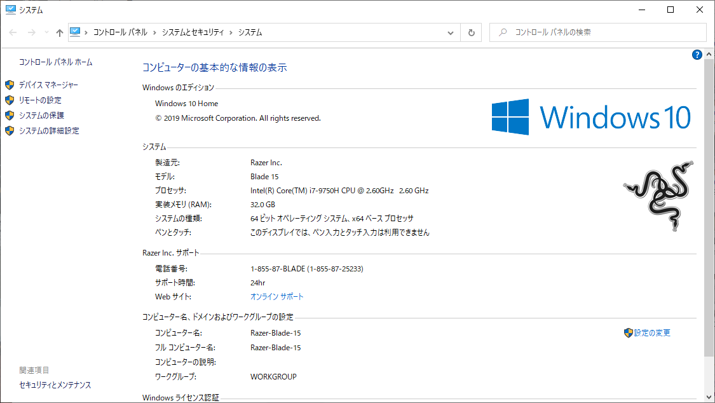Click the Back navigation arrow
Image resolution: width=715 pixels, height=403 pixels.
coord(13,32)
